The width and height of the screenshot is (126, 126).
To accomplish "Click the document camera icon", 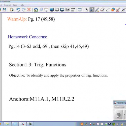I will [73, 10].
